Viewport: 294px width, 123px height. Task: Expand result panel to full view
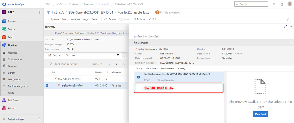coord(285,26)
